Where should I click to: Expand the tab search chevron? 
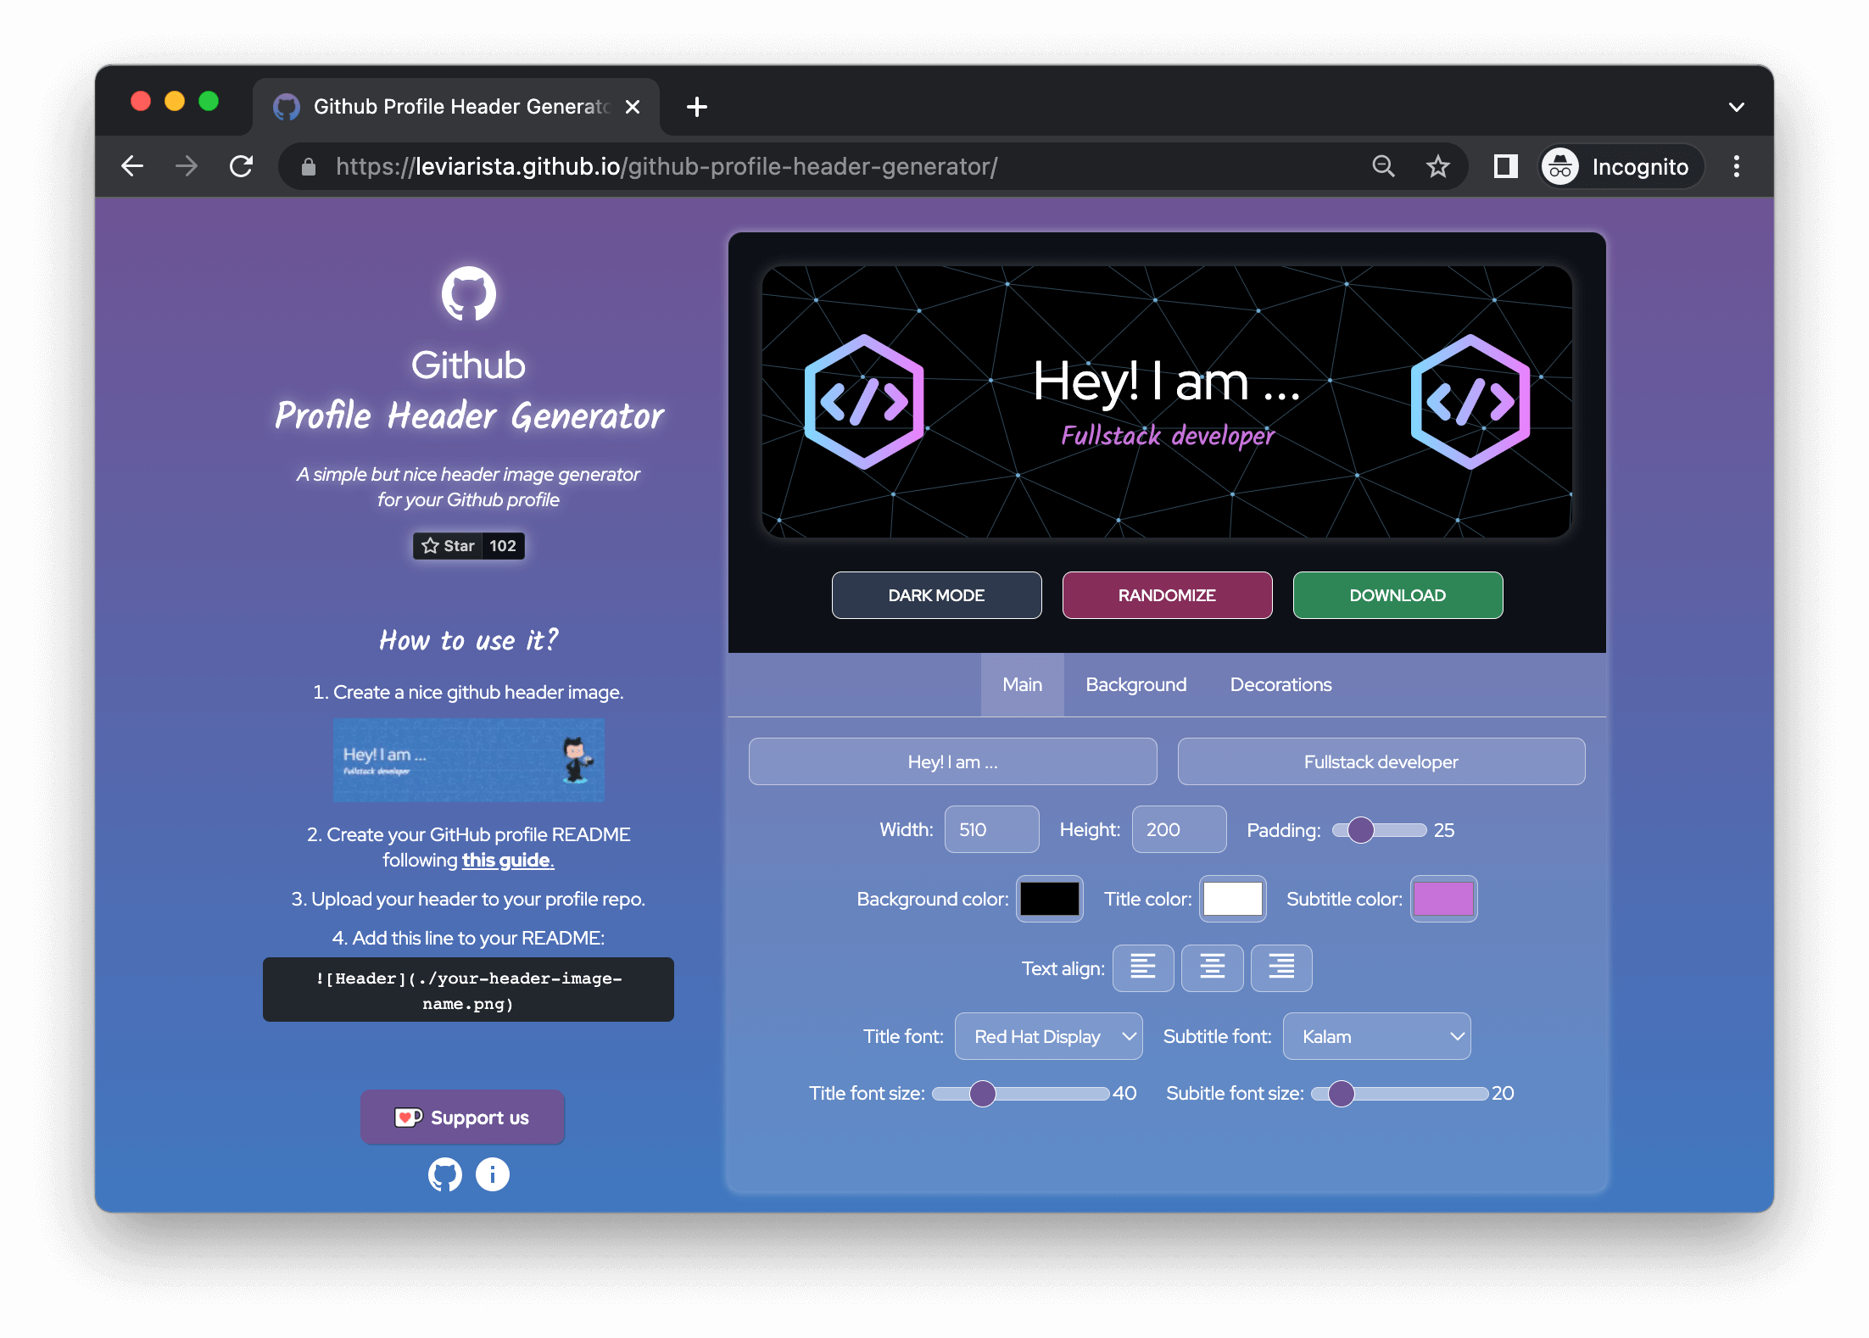pyautogui.click(x=1736, y=107)
